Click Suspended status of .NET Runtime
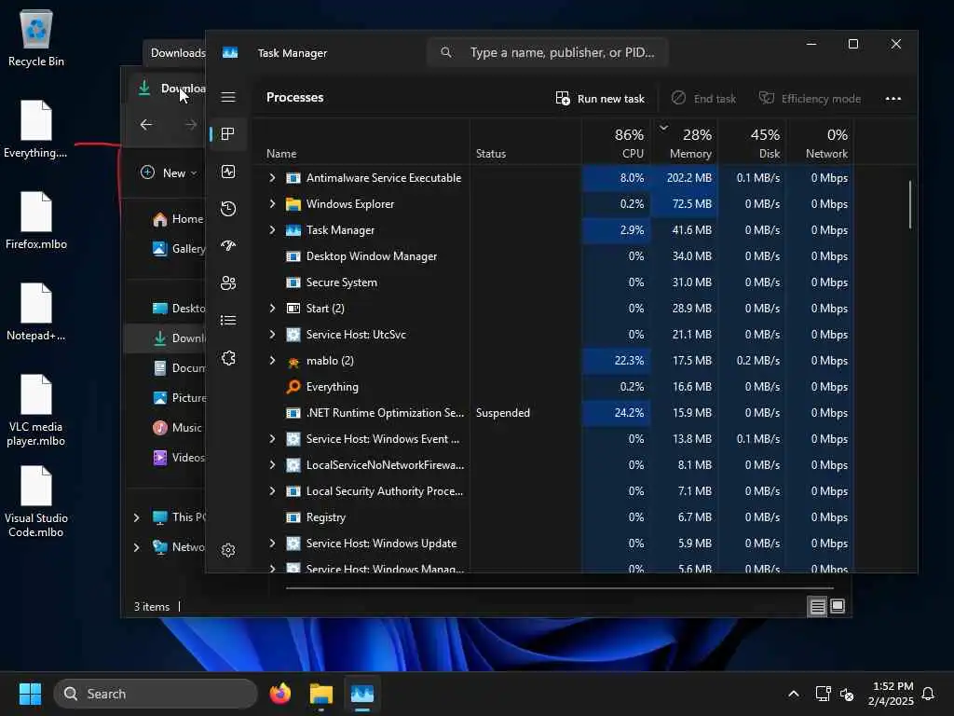954x716 pixels. click(502, 413)
